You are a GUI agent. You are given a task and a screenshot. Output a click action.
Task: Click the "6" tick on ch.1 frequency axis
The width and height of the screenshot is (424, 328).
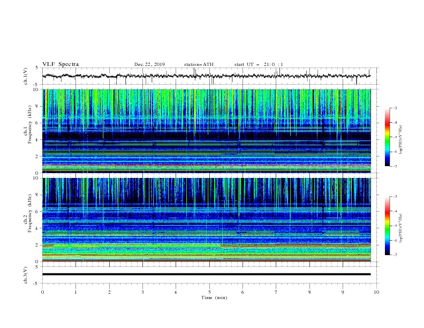38,123
